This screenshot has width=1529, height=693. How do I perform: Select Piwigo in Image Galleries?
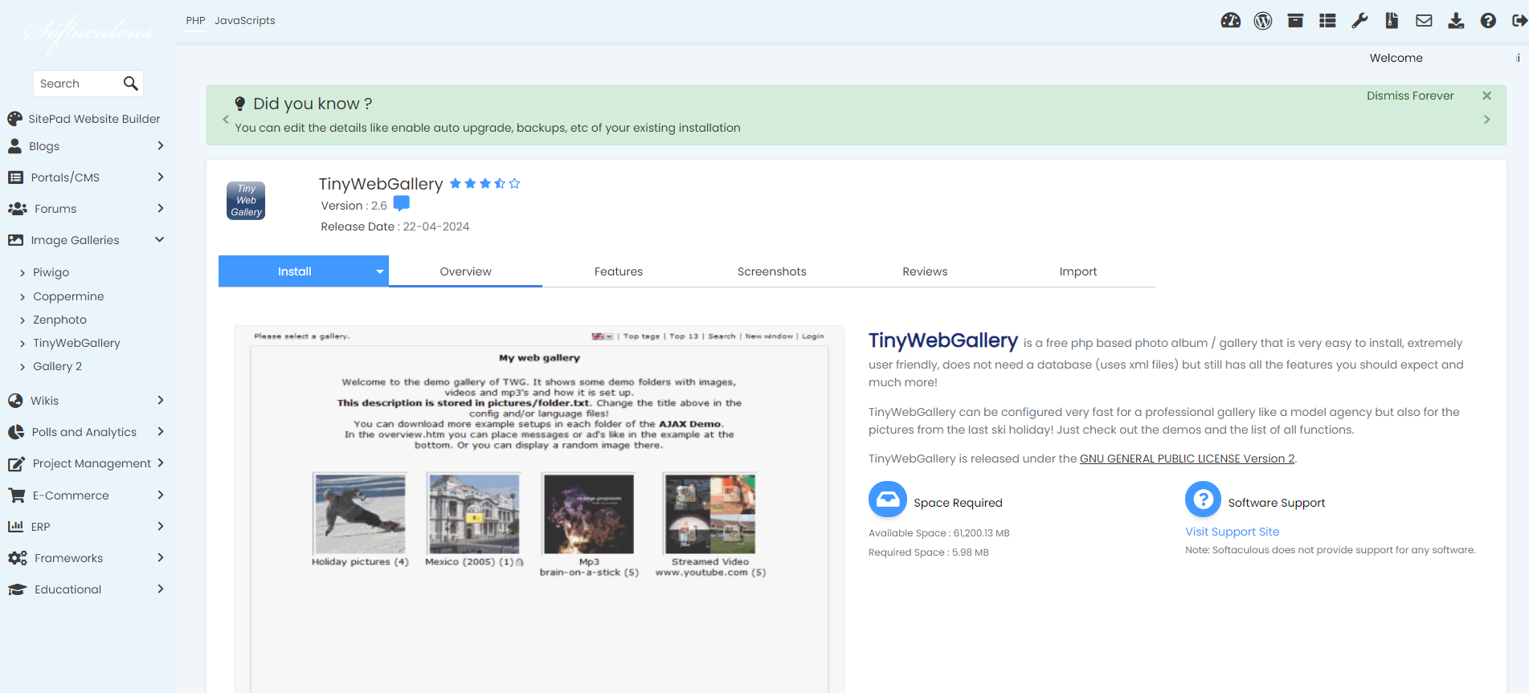(x=51, y=272)
